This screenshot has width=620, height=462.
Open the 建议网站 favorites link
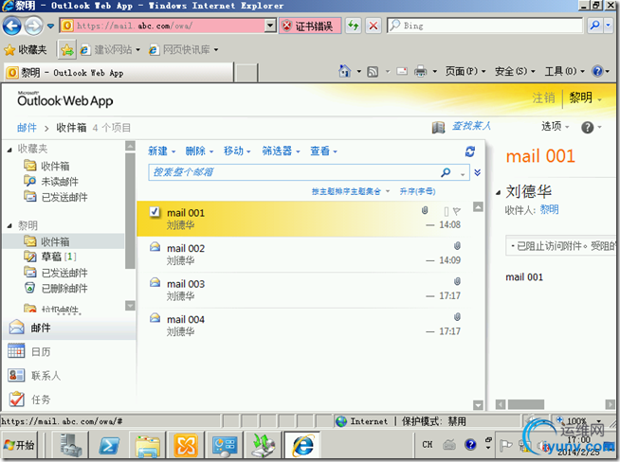pyautogui.click(x=110, y=50)
